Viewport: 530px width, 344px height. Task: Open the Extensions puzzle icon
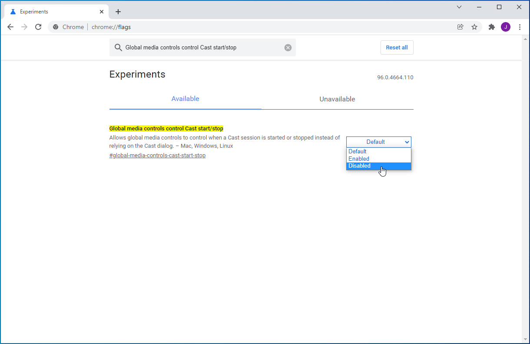(x=492, y=27)
